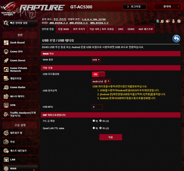
Task: Switch to the 듀얼 WAN tab
Action: pyautogui.click(x=63, y=29)
